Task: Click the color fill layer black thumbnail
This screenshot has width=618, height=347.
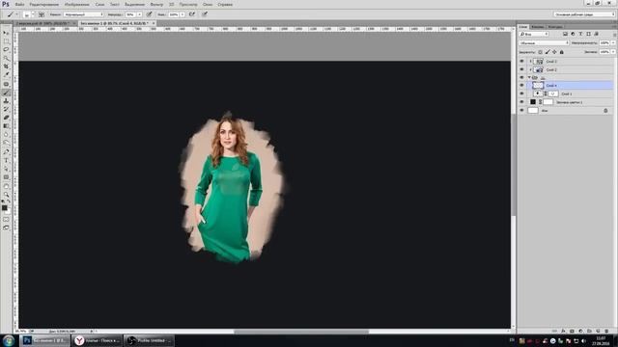Action: pos(533,102)
